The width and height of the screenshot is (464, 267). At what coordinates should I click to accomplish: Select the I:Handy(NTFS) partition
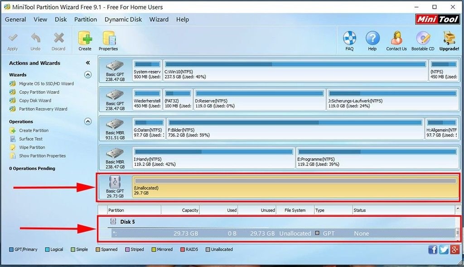tap(214, 157)
